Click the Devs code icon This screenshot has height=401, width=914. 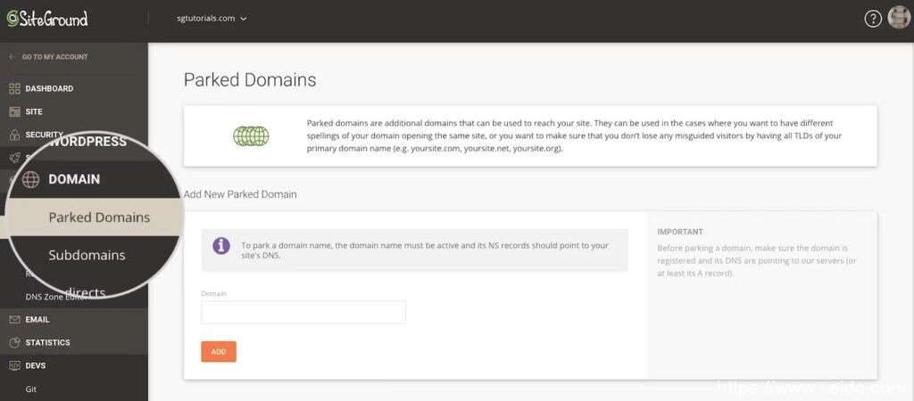(x=14, y=365)
